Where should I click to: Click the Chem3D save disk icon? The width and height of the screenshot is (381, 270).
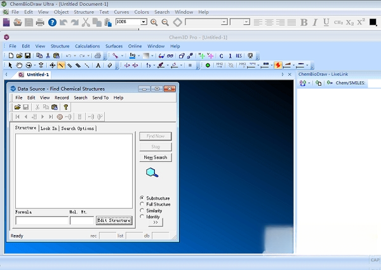point(28,56)
